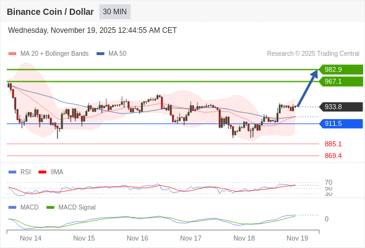Click the 885.1 support price value

click(333, 144)
